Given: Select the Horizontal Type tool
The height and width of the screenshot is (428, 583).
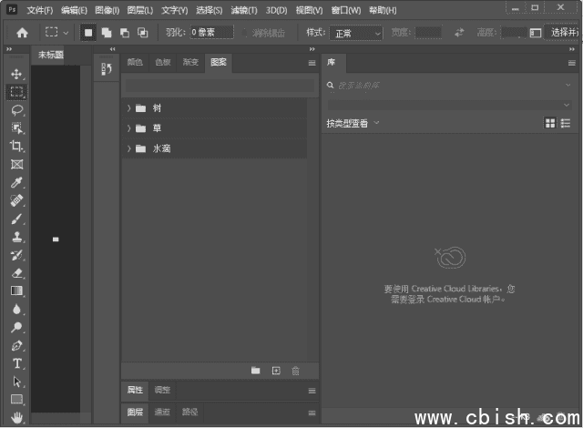Looking at the screenshot, I should [x=16, y=363].
